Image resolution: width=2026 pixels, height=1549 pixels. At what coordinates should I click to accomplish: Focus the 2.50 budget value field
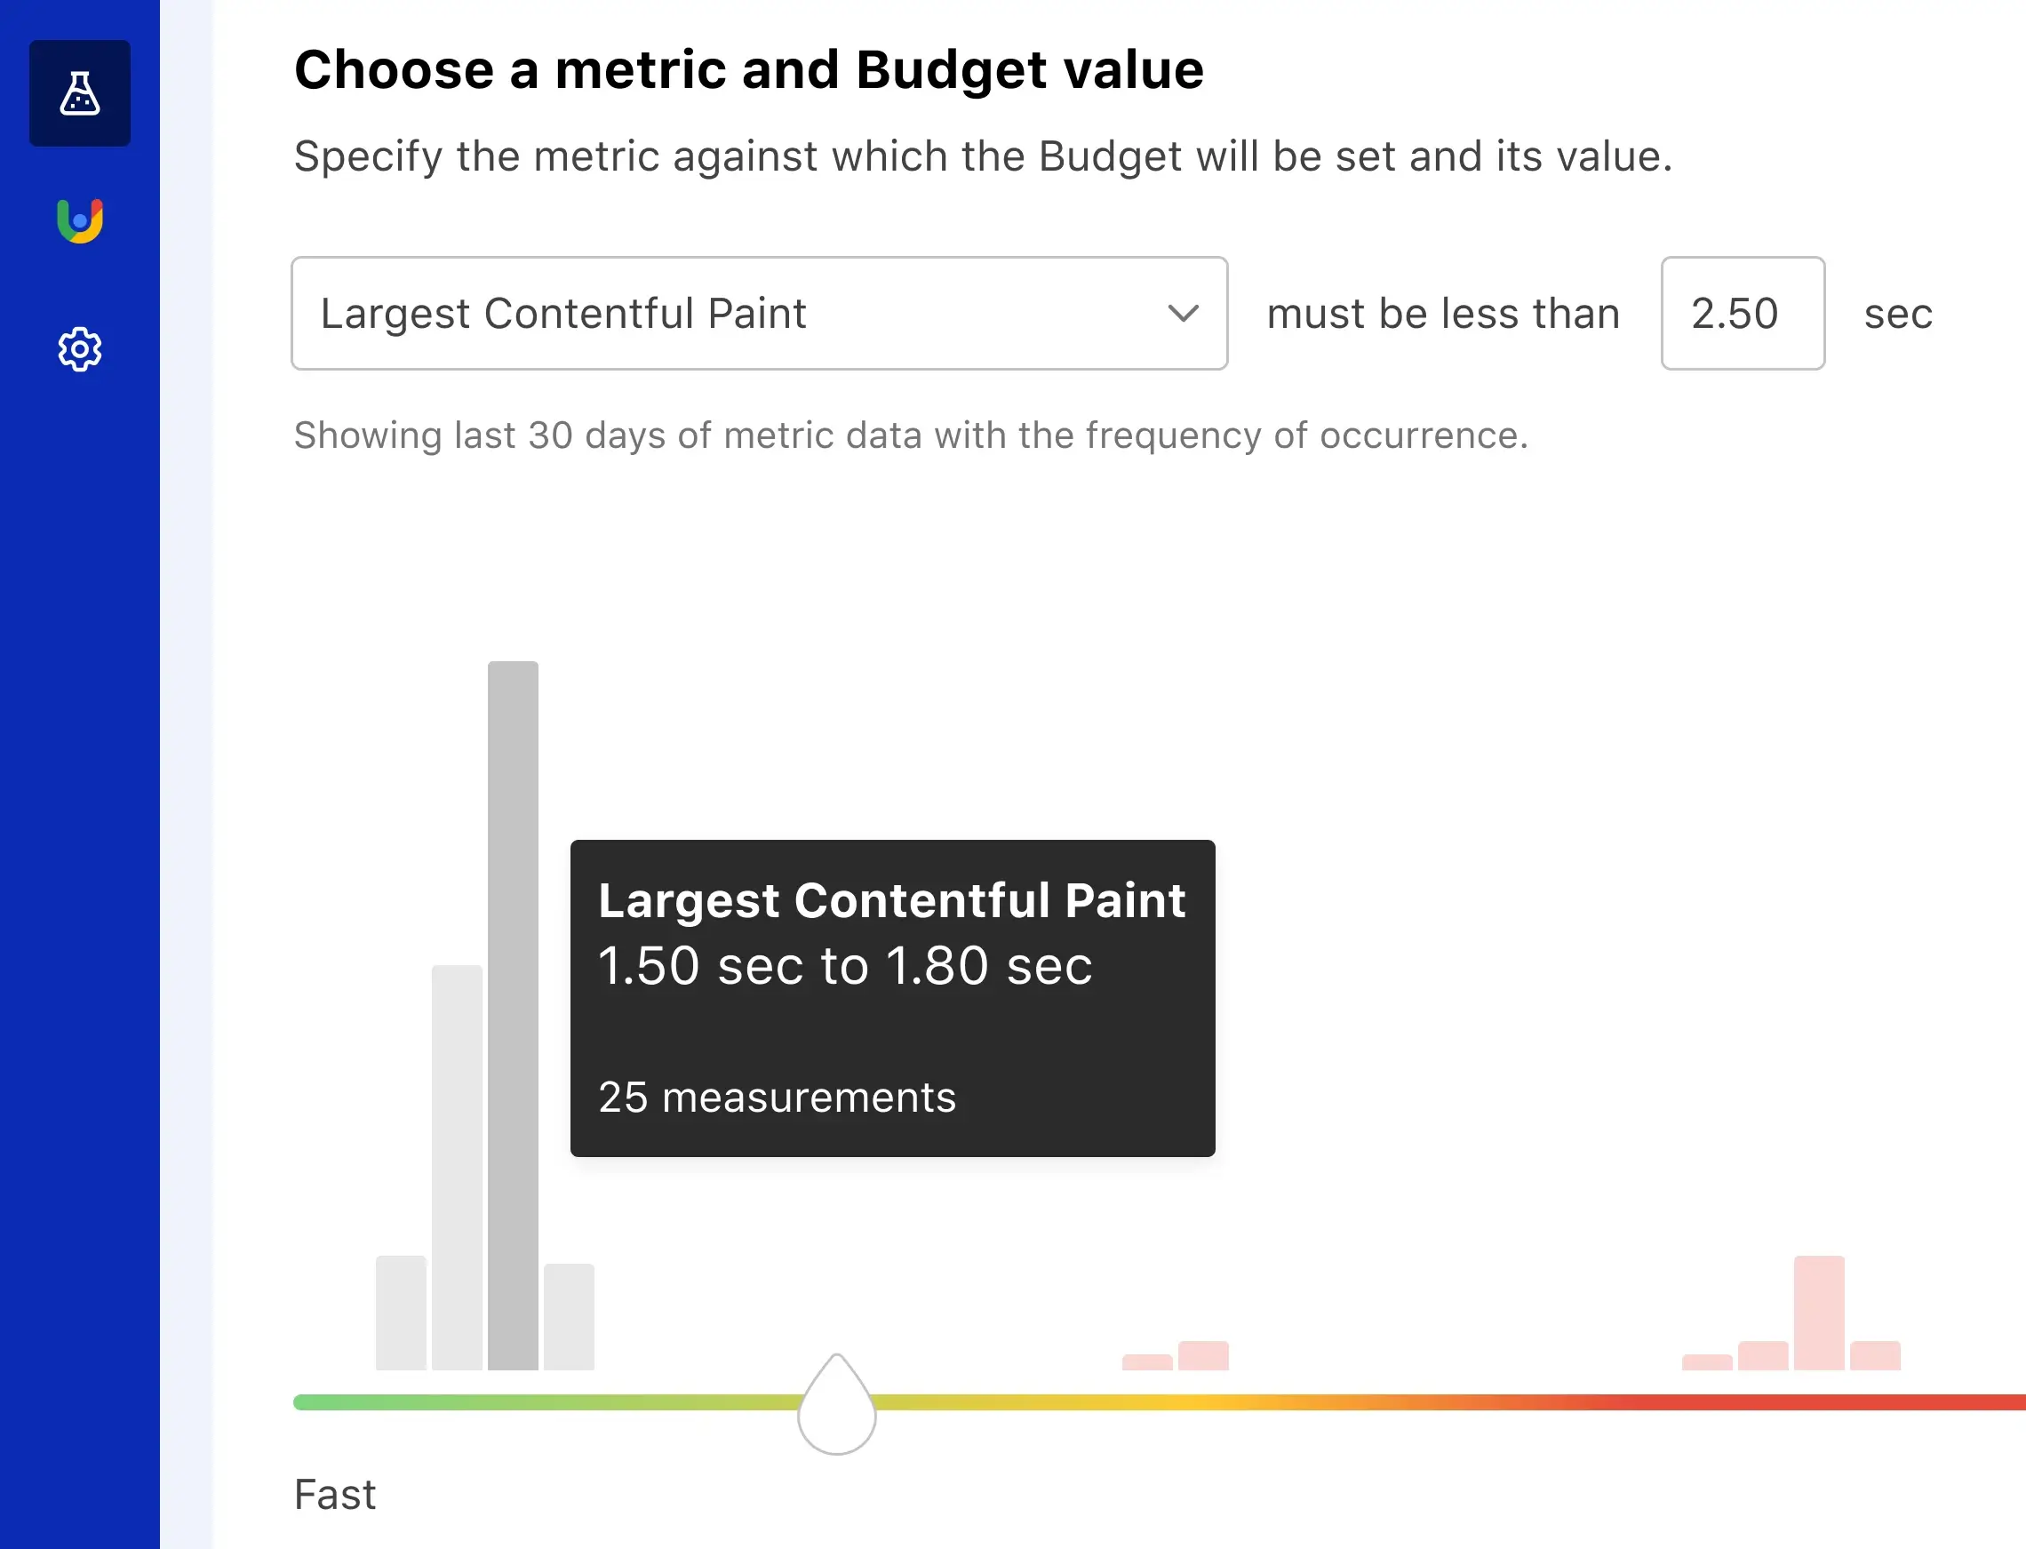click(x=1741, y=314)
